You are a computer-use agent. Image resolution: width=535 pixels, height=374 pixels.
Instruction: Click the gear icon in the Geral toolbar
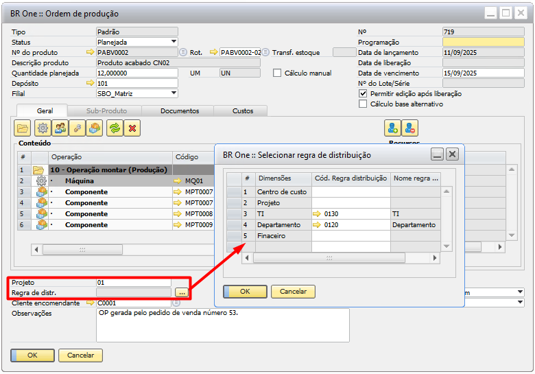pyautogui.click(x=42, y=128)
